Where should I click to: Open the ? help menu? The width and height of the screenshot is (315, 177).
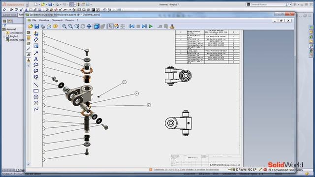point(77,20)
